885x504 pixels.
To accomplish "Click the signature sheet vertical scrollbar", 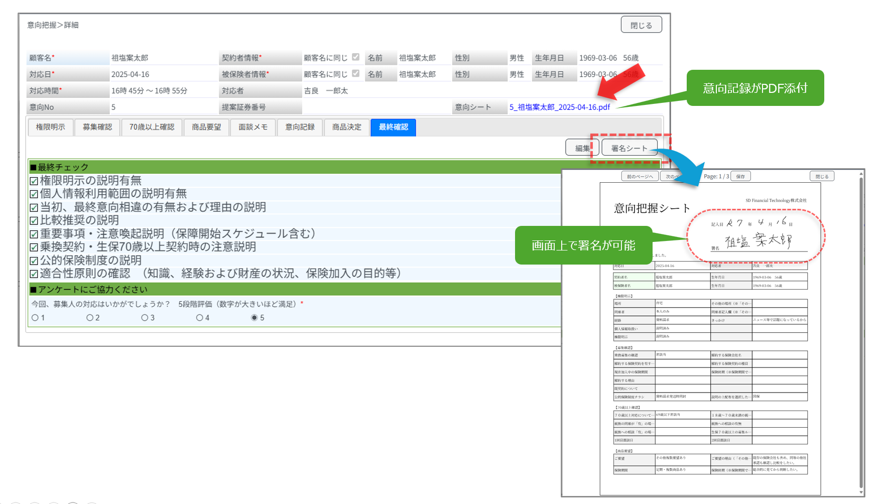I will click(861, 333).
